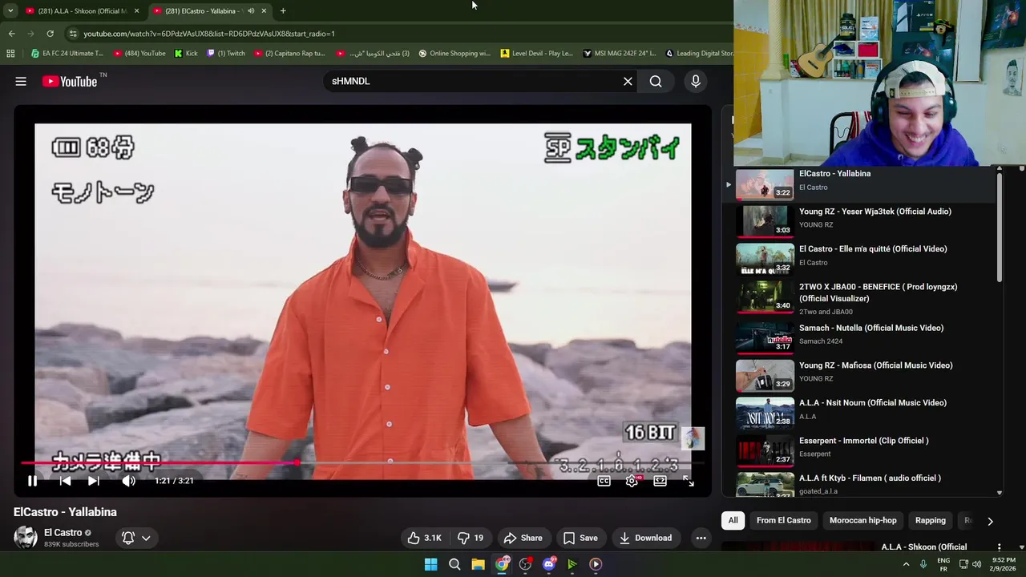The width and height of the screenshot is (1026, 577).
Task: Share the ElCastro Yallabina video
Action: click(523, 538)
